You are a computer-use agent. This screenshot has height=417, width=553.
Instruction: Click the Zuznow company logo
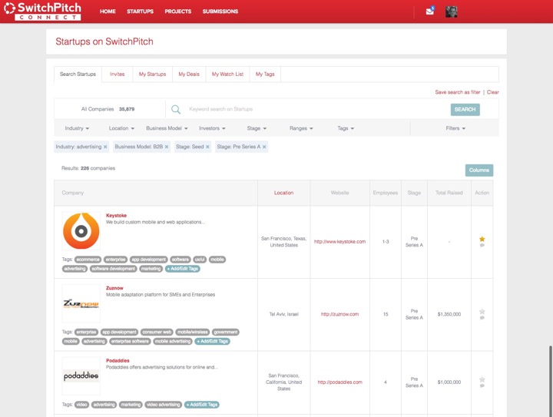(81, 303)
